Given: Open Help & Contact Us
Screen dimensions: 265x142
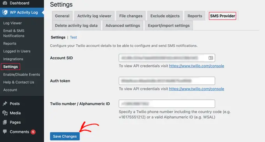Looking at the screenshot, I should pyautogui.click(x=19, y=82).
